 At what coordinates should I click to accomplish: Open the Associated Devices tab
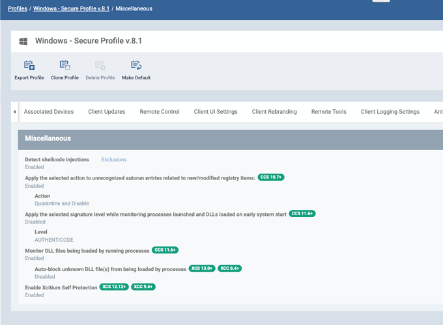49,112
